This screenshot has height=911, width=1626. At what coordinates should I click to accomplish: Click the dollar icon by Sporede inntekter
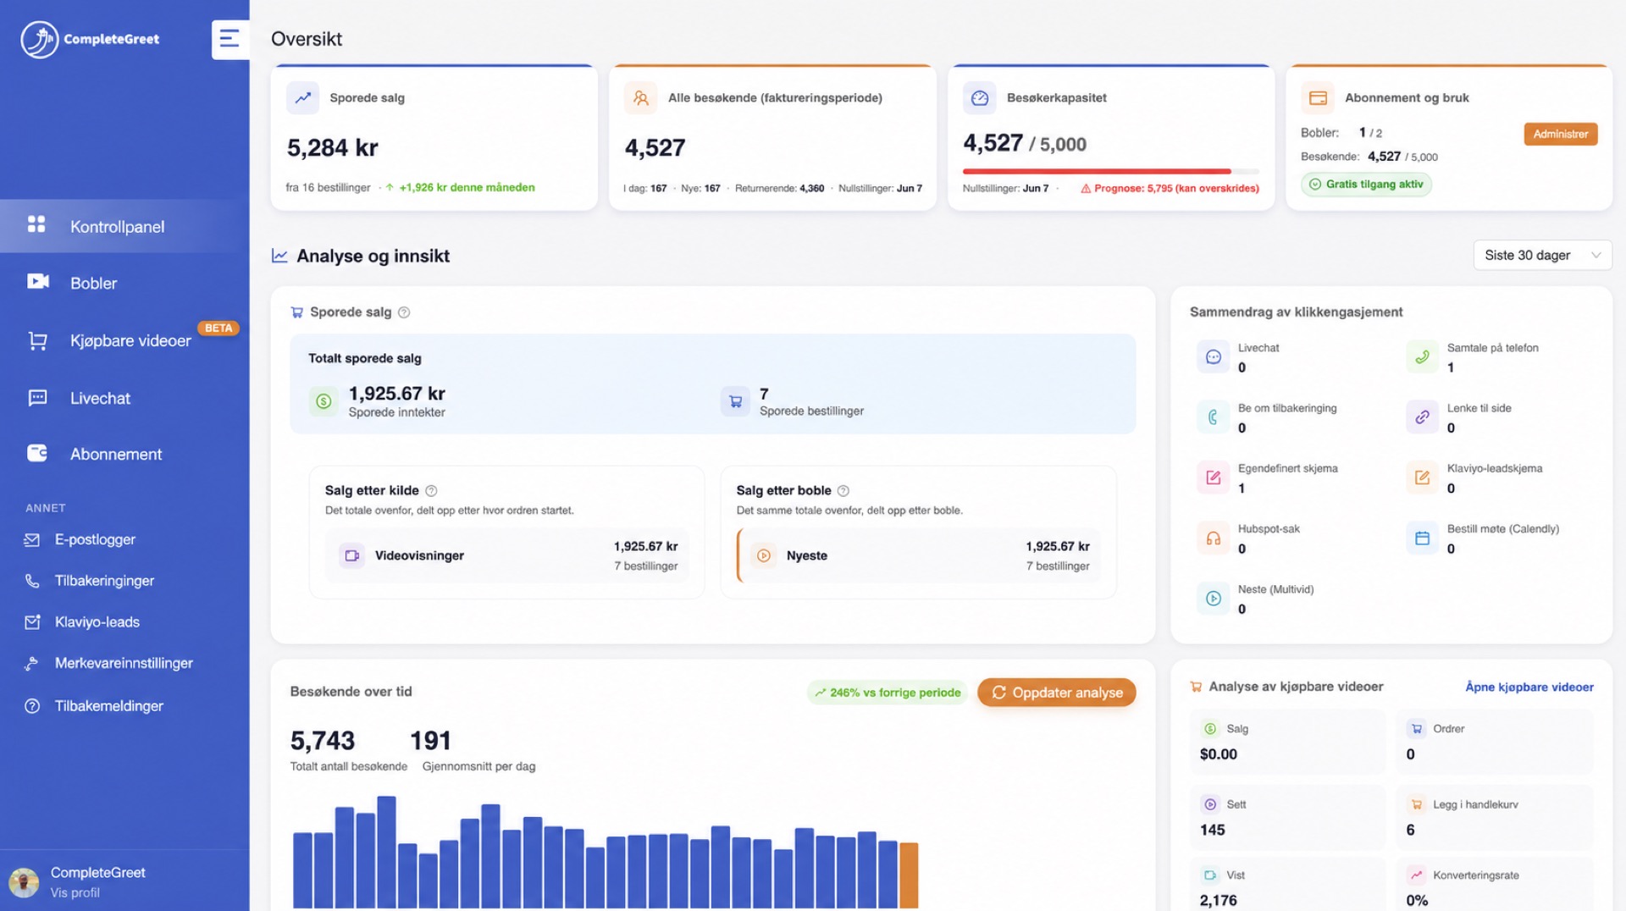point(324,401)
